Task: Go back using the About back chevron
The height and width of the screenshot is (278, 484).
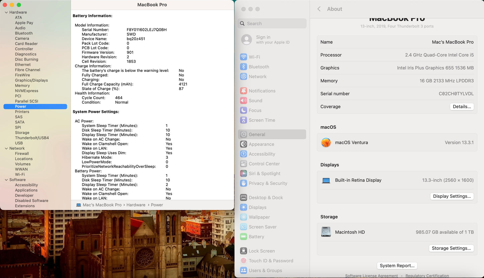Action: [x=319, y=9]
